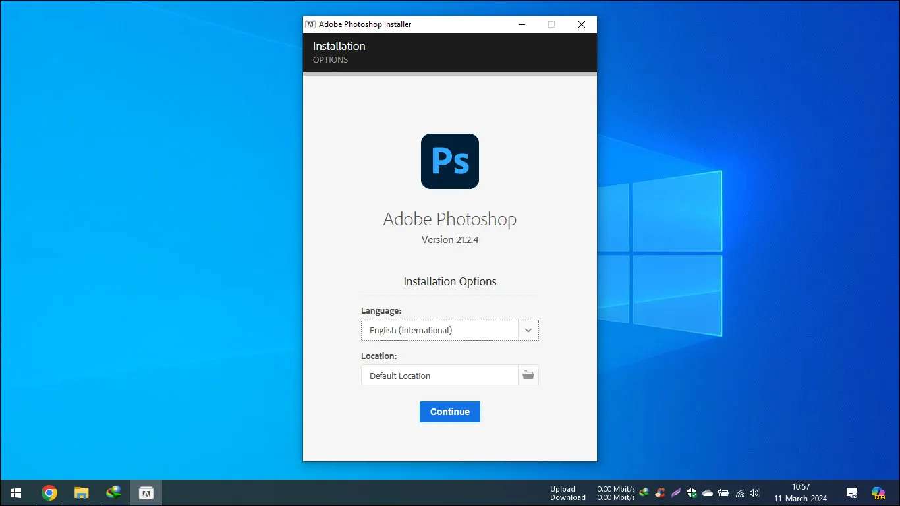Viewport: 900px width, 506px height.
Task: Click the Photoshop installer icon on the taskbar
Action: tap(146, 492)
